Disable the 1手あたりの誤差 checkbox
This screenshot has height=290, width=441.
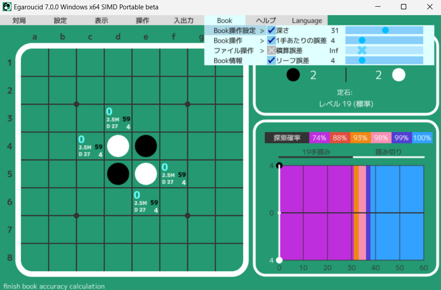[x=271, y=40]
